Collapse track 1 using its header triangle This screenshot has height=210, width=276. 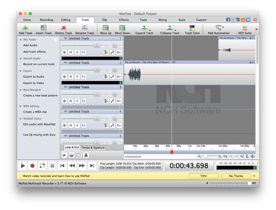66,38
